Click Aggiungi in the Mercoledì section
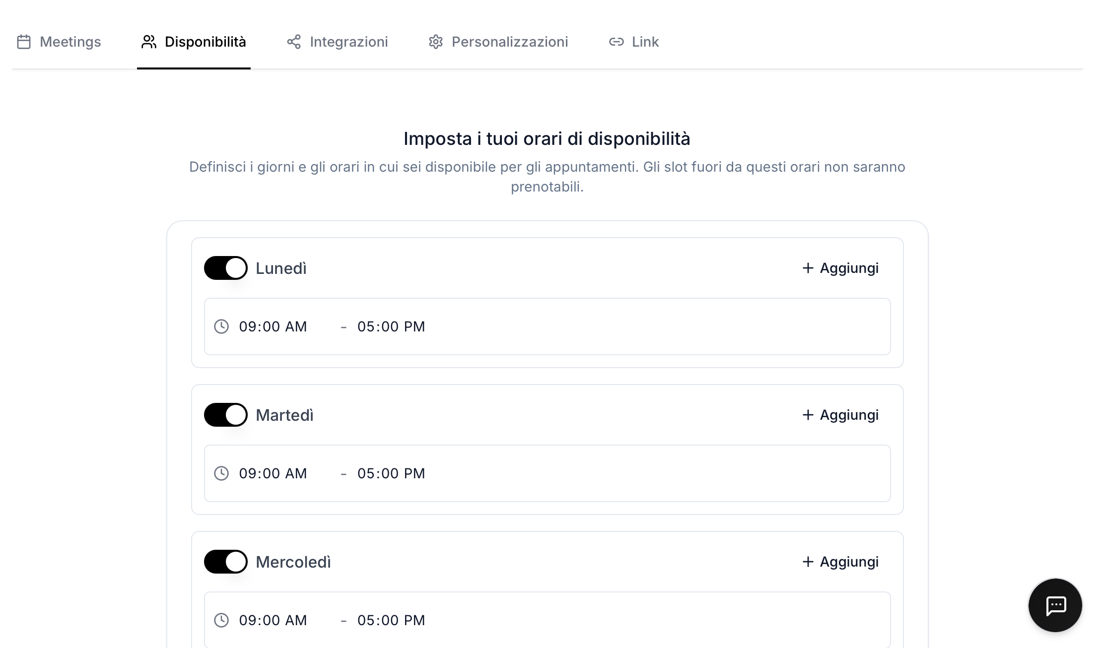1105x648 pixels. (840, 561)
